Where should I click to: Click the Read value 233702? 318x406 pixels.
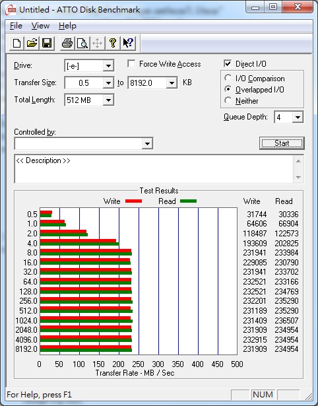[287, 272]
